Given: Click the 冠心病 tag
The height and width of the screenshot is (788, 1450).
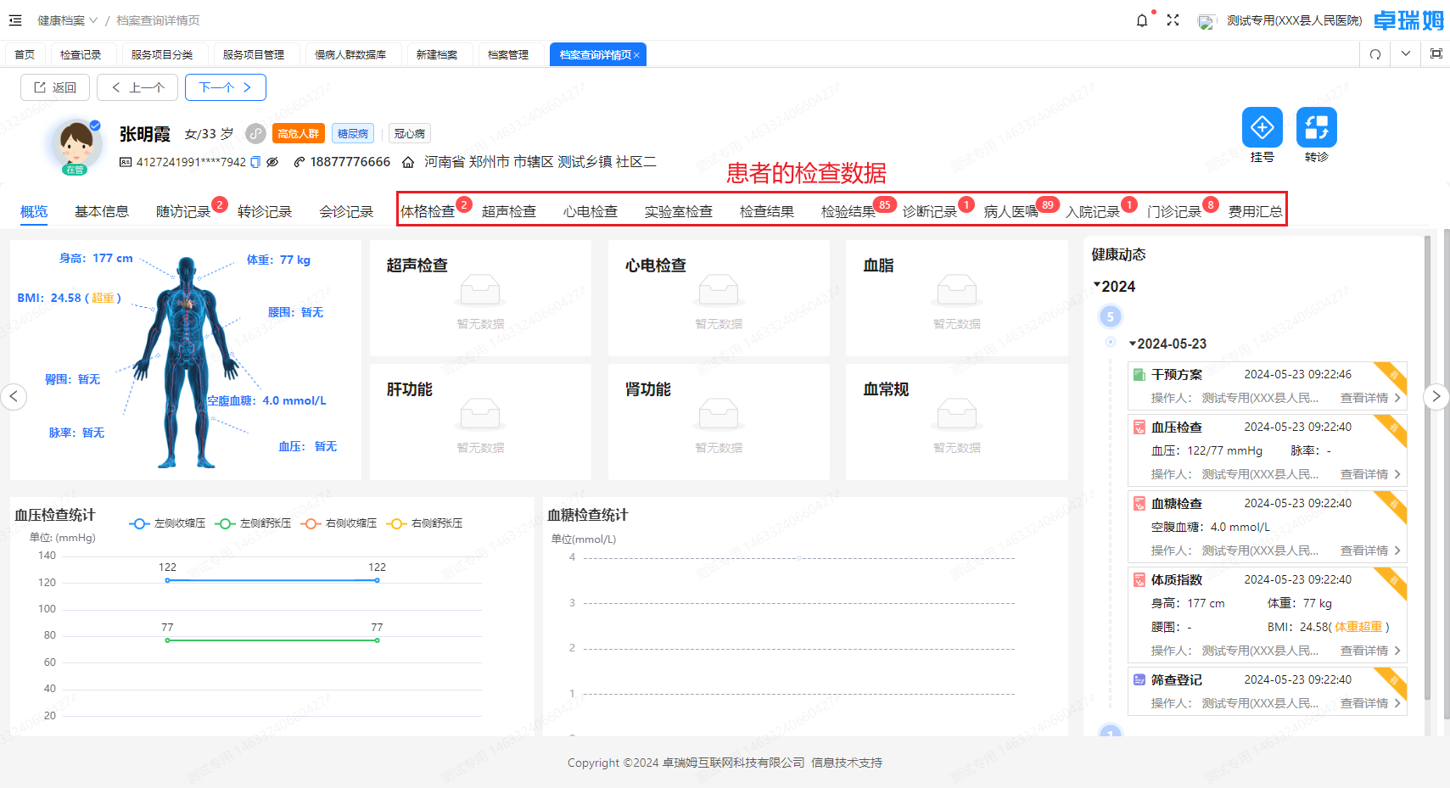Looking at the screenshot, I should tap(410, 133).
